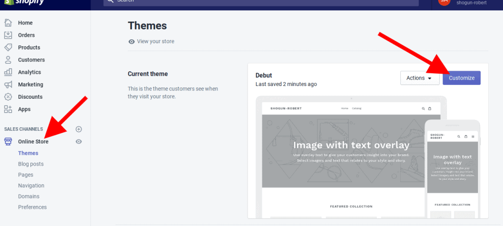This screenshot has width=503, height=226.
Task: Click SHOGUN-ROBERT title in desktop preview
Action: pyautogui.click(x=286, y=109)
